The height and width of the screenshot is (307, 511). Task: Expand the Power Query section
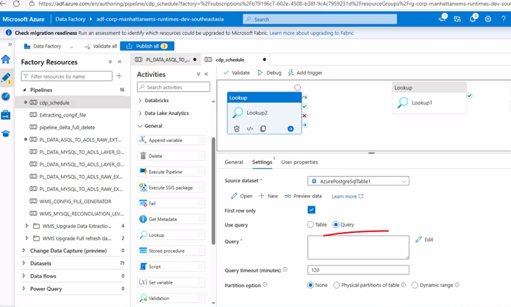point(24,289)
